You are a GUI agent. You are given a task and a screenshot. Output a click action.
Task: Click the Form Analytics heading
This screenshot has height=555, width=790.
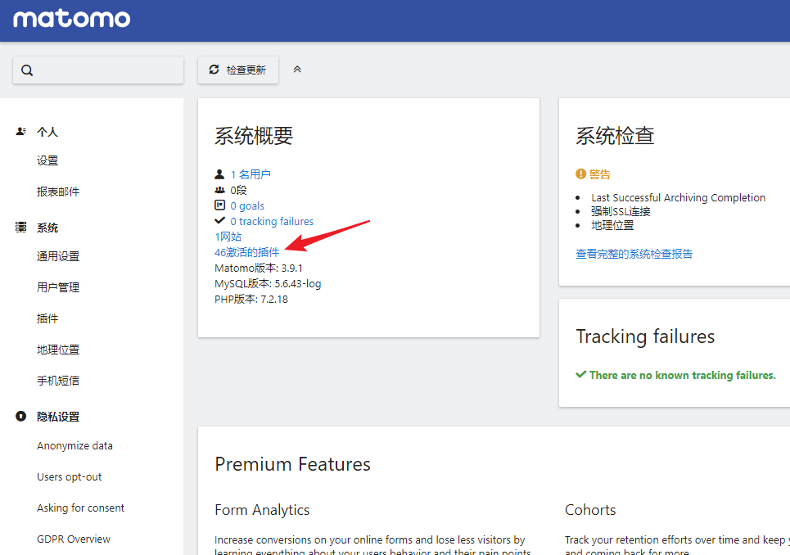(x=262, y=510)
